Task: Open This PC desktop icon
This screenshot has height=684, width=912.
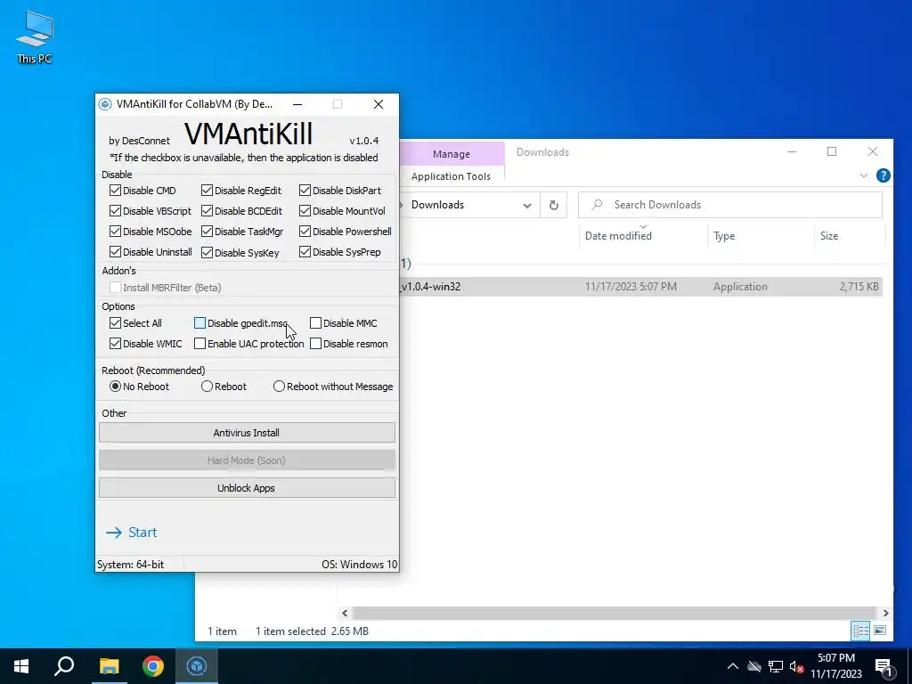Action: pyautogui.click(x=35, y=37)
